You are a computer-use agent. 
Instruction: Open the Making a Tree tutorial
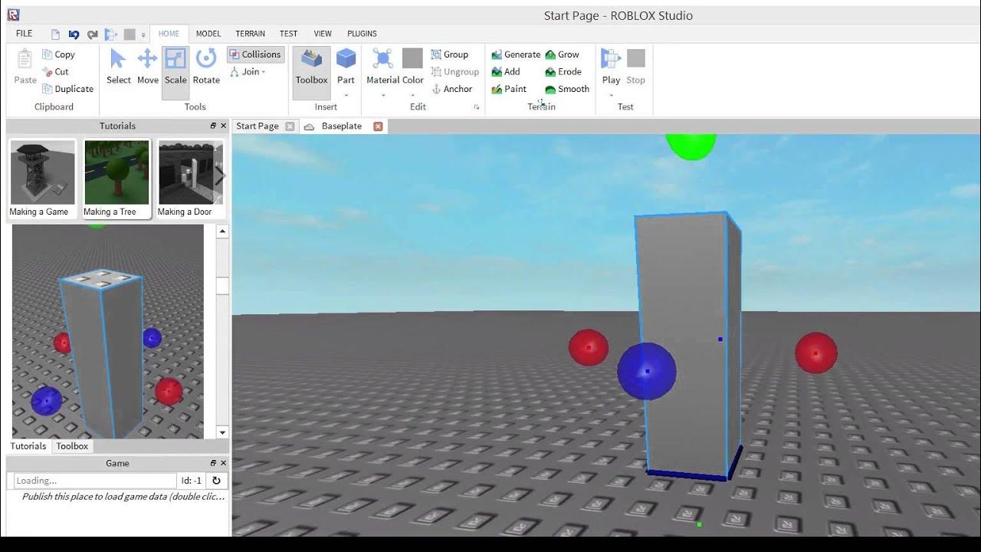(116, 179)
